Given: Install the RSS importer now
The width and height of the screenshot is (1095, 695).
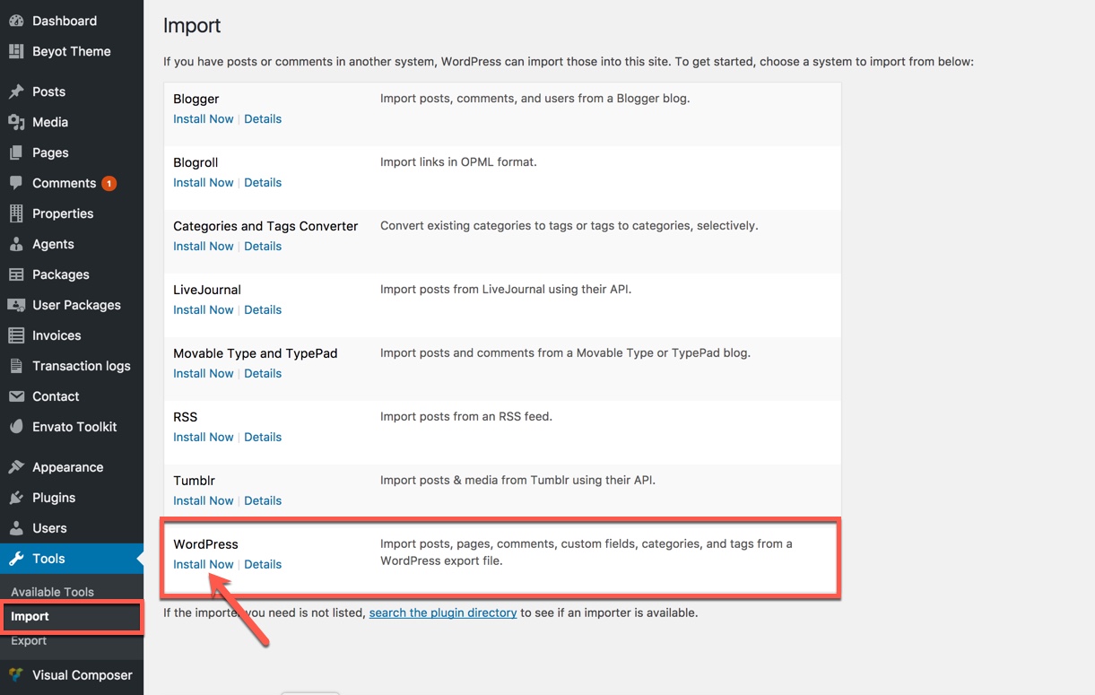Looking at the screenshot, I should click(x=204, y=437).
